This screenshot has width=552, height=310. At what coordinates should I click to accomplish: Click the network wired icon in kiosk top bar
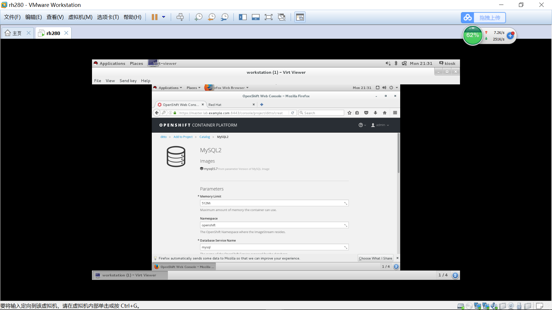(404, 63)
